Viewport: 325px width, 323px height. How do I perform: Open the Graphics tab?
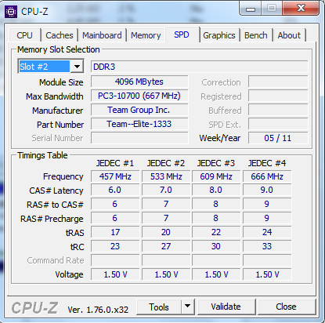219,35
